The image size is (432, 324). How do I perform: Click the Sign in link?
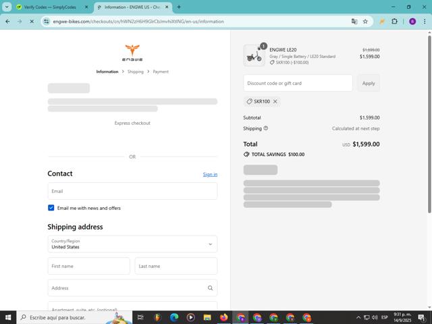[x=210, y=174]
